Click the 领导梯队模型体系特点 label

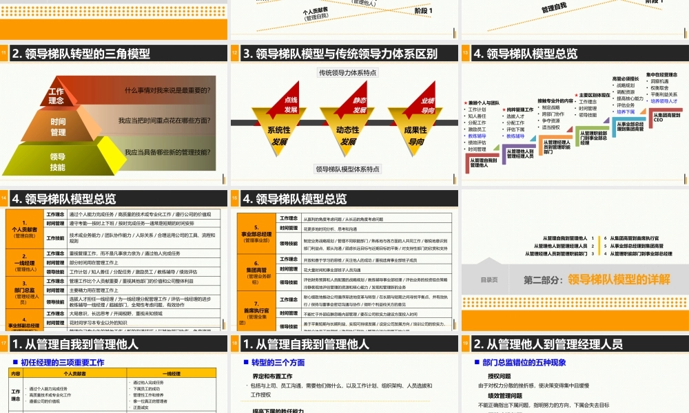(x=347, y=169)
